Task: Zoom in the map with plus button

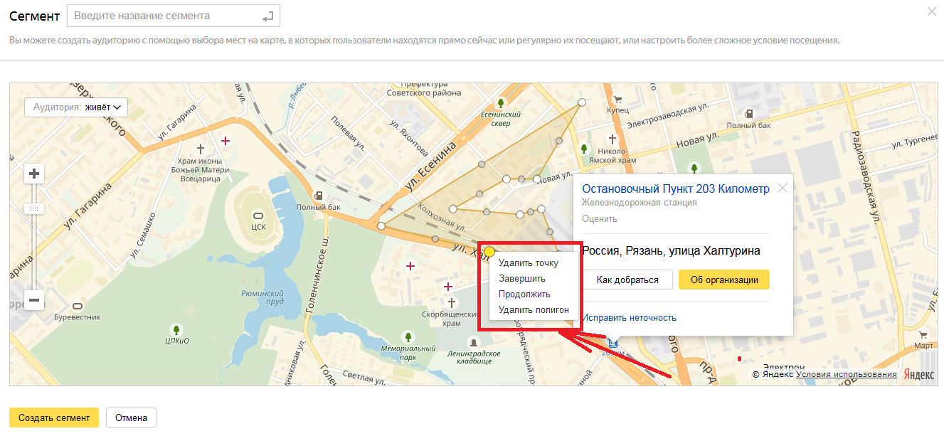Action: tap(34, 174)
